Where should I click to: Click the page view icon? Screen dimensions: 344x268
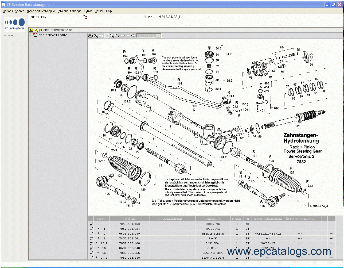coord(107,36)
